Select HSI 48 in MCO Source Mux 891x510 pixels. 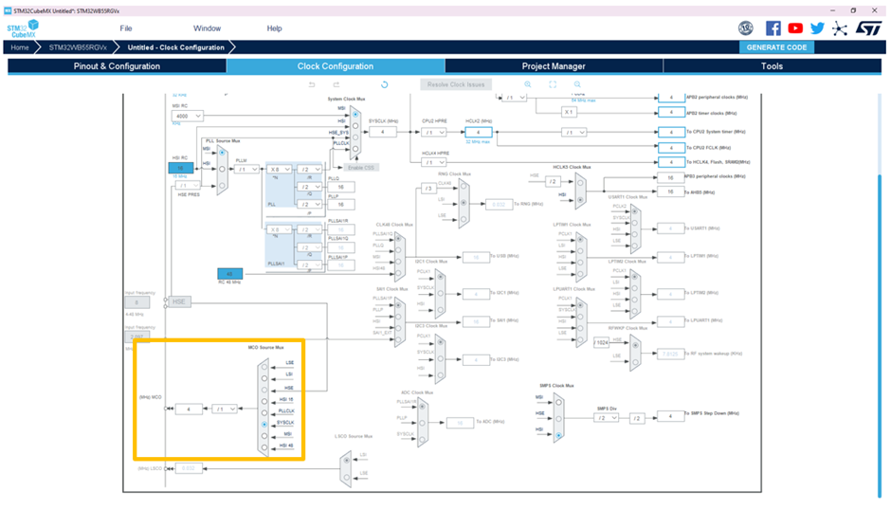pyautogui.click(x=264, y=447)
